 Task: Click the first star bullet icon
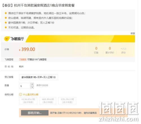pyautogui.click(x=6, y=13)
